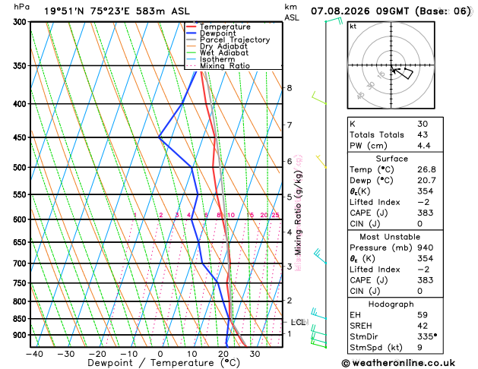The image size is (478, 369).
Task: Click the "−40" temperature axis tick label
Action: (x=34, y=354)
